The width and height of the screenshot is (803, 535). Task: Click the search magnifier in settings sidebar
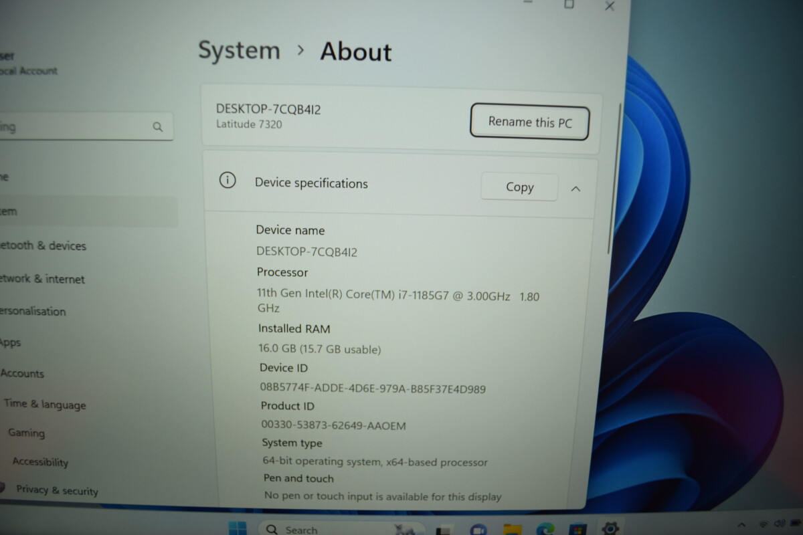(158, 127)
